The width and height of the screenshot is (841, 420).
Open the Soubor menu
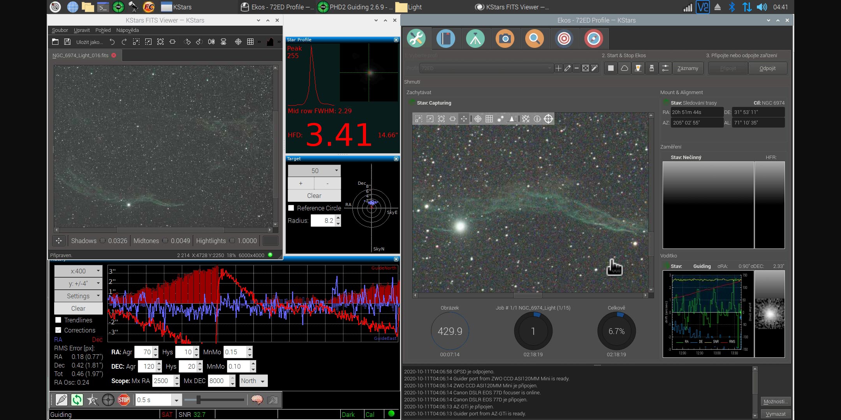pyautogui.click(x=60, y=30)
